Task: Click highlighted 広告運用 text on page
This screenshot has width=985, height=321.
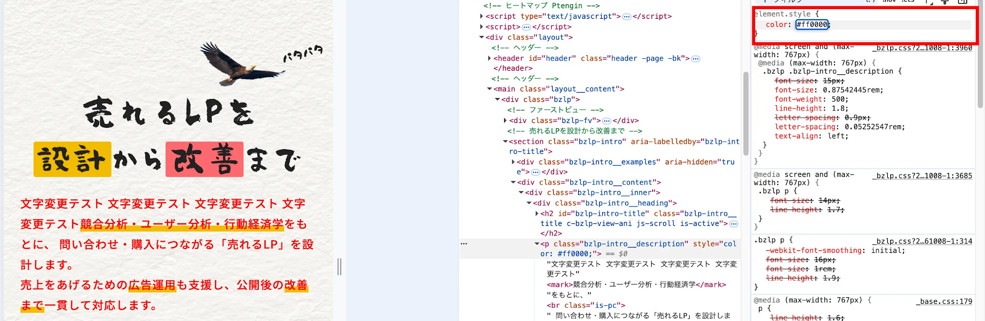Action: tap(152, 285)
